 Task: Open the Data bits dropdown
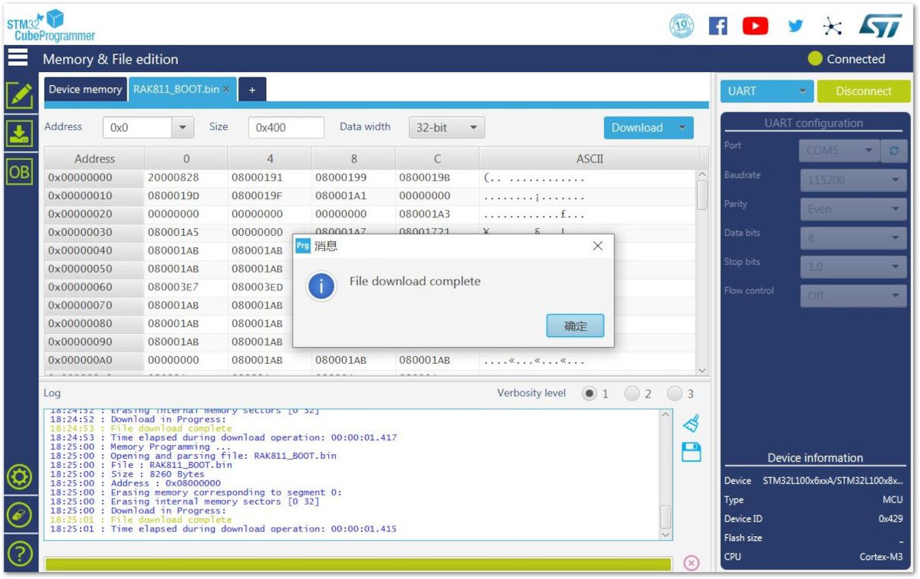tap(853, 238)
